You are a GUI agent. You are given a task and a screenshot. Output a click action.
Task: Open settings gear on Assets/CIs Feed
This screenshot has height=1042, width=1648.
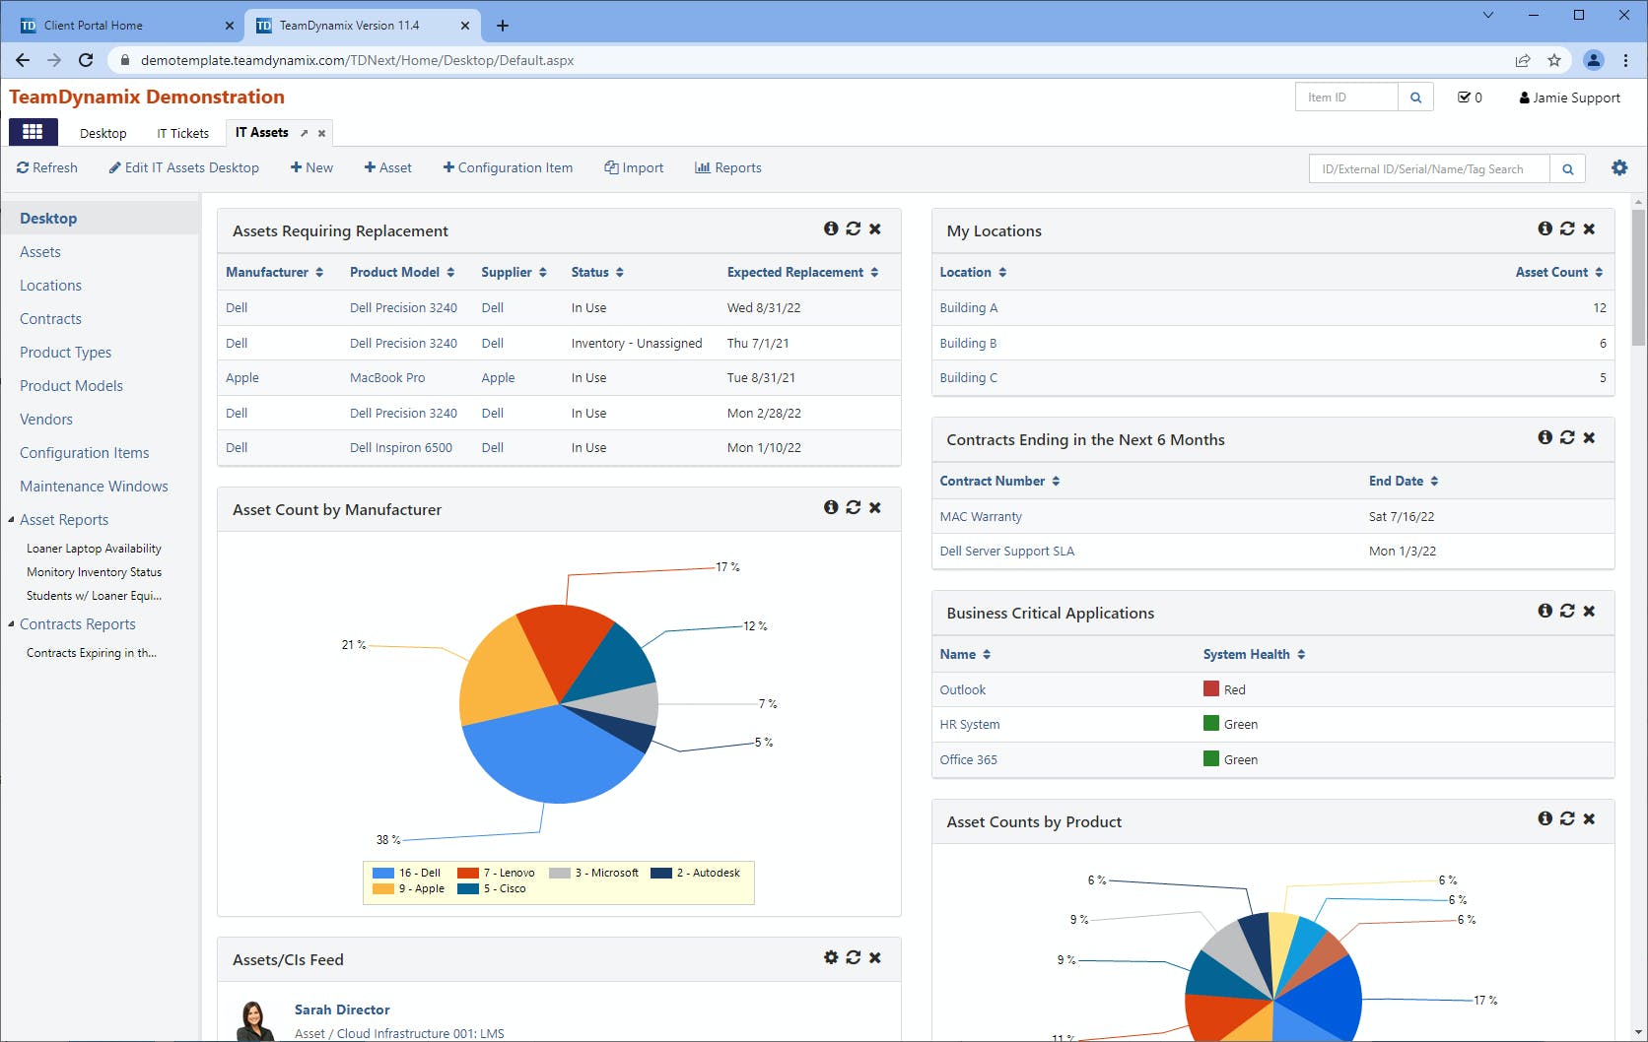point(831,957)
